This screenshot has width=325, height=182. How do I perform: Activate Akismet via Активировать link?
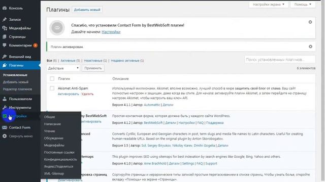[68, 94]
